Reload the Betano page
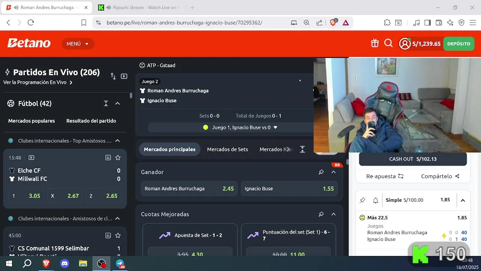The image size is (481, 271). [31, 23]
